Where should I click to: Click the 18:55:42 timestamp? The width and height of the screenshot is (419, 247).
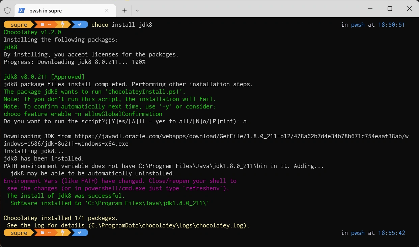(391, 233)
